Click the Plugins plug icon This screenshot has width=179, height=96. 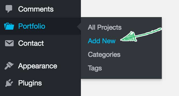[x=9, y=83]
